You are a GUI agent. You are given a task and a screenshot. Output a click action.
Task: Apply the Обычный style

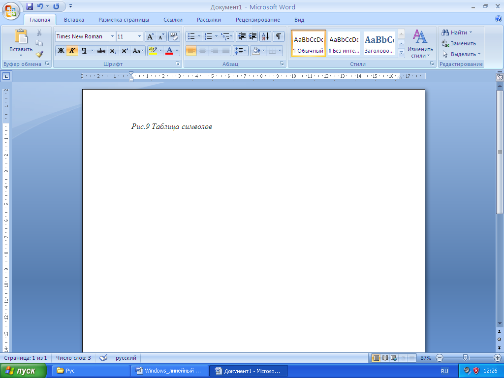coord(309,44)
